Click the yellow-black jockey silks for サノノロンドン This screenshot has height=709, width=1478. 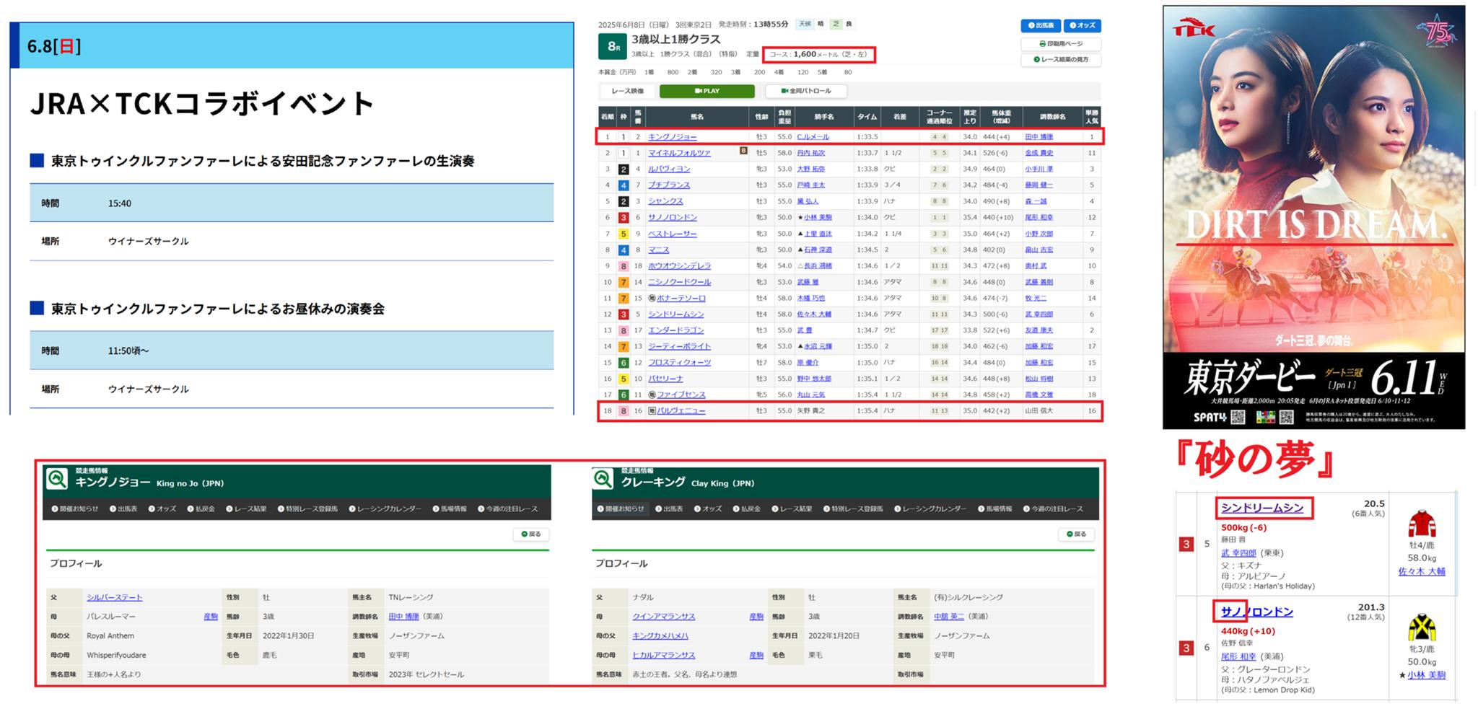point(1421,628)
